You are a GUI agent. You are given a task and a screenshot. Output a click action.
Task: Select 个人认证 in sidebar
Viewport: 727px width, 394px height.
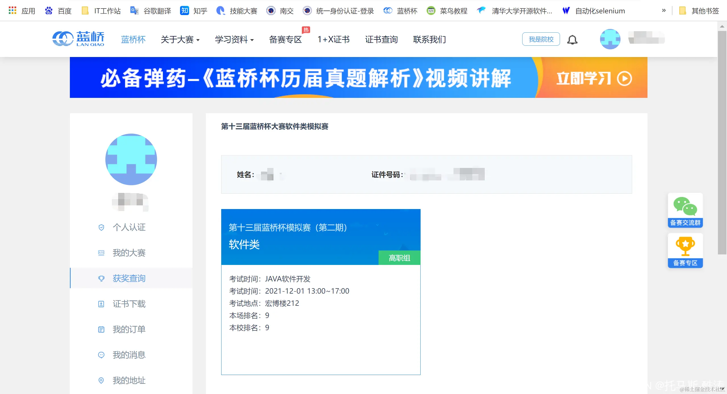[x=129, y=227]
